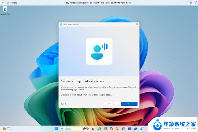This screenshot has width=198, height=132.
Task: Launch the first Edge icon in taskbar
Action: tap(99, 129)
